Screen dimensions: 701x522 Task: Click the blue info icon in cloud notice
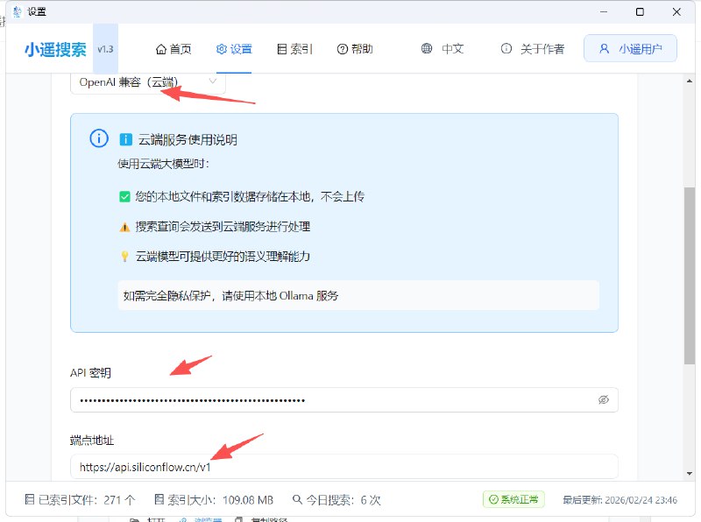click(x=97, y=138)
